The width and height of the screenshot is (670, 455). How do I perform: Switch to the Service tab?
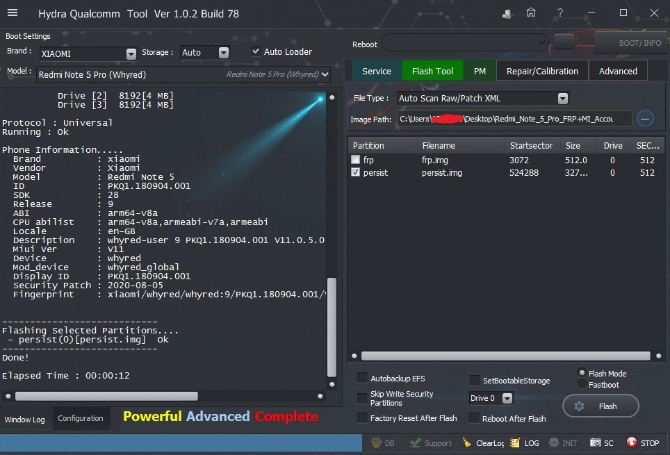click(377, 71)
